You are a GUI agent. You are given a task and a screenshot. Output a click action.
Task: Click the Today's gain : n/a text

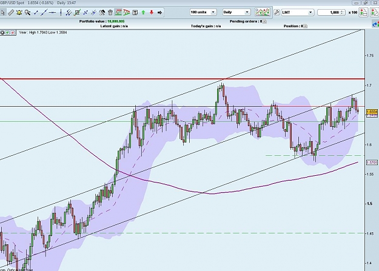(206, 26)
